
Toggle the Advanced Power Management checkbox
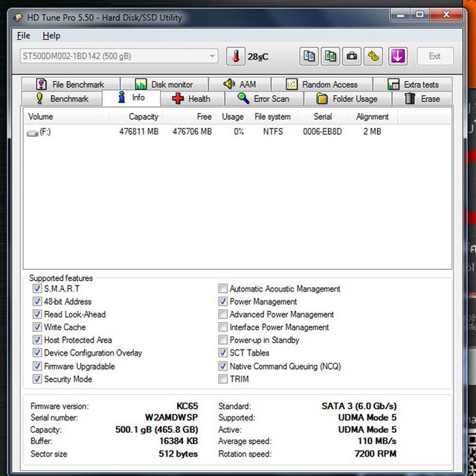coord(223,314)
